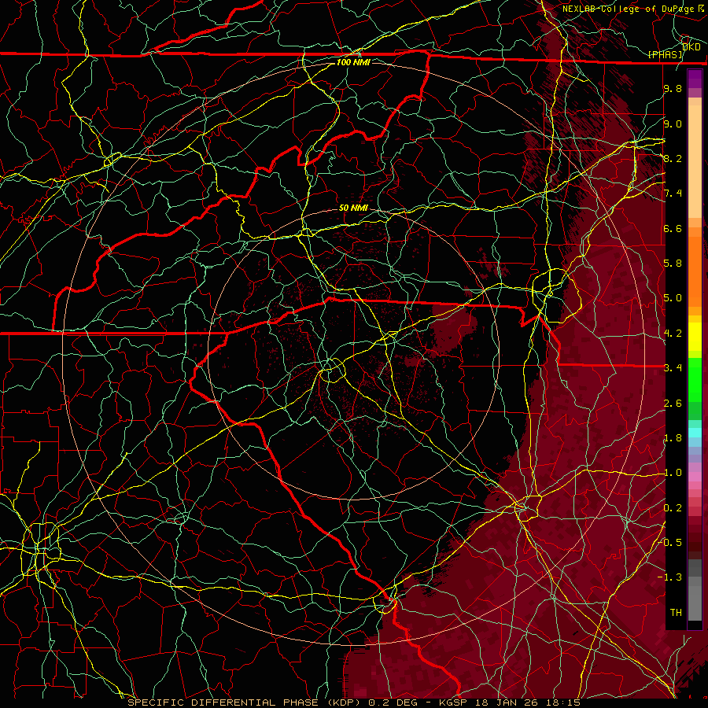Click the three-letter code above [PHAS]
Image resolution: width=708 pixels, height=708 pixels.
pyautogui.click(x=691, y=47)
